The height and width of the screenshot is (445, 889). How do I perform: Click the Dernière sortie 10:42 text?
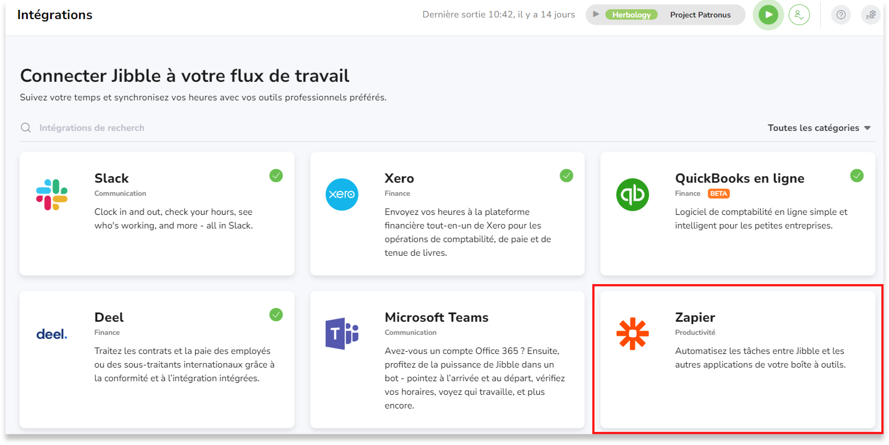click(x=499, y=15)
